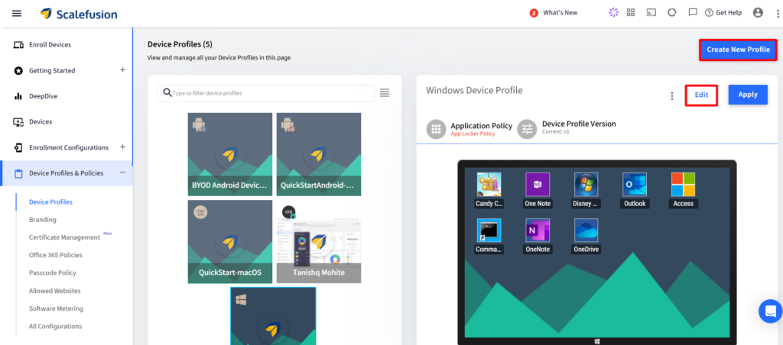Open Certificate Management

click(64, 237)
